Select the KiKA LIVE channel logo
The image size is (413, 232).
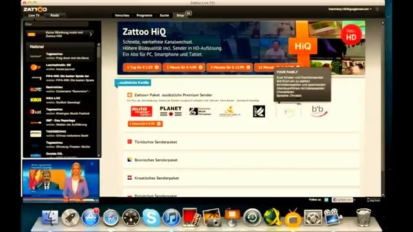35,101
